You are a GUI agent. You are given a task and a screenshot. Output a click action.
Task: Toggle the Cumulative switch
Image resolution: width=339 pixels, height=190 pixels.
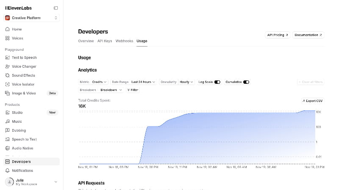pyautogui.click(x=246, y=82)
